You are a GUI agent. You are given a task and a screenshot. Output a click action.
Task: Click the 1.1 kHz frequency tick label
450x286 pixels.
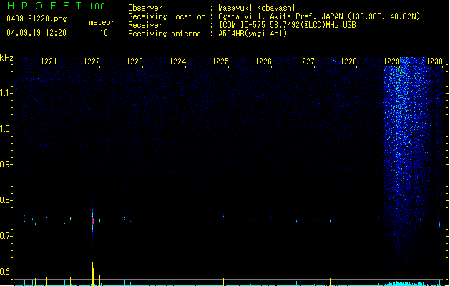(x=5, y=93)
